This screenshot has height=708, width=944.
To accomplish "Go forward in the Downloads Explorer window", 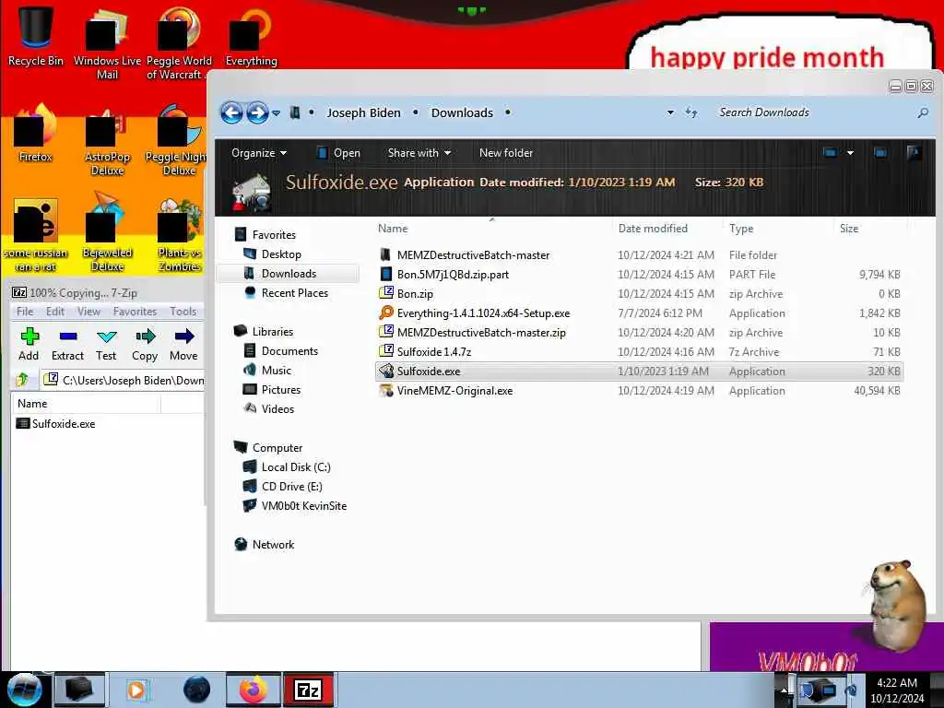I will (x=257, y=112).
